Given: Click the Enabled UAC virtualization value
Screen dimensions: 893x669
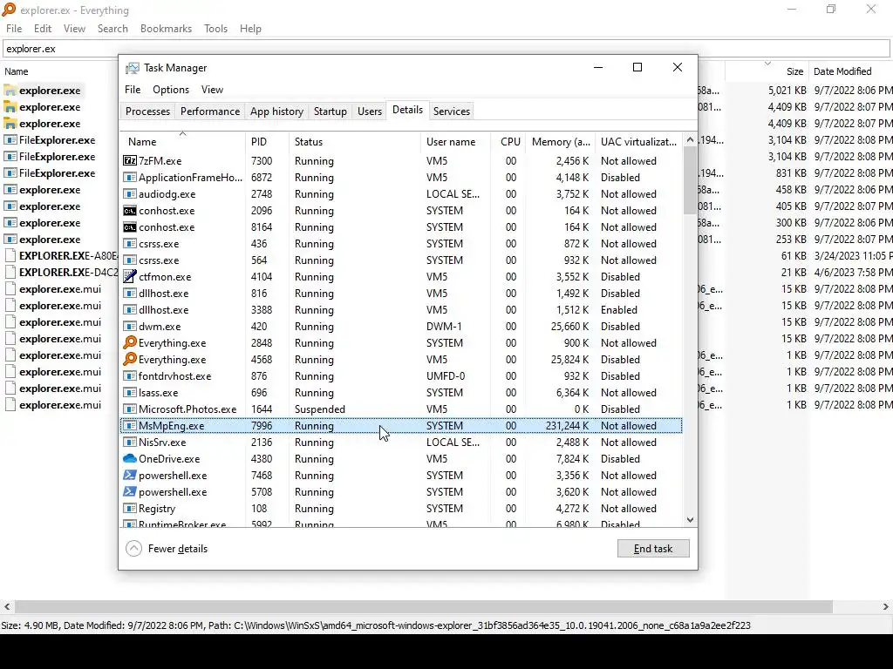Looking at the screenshot, I should point(619,310).
